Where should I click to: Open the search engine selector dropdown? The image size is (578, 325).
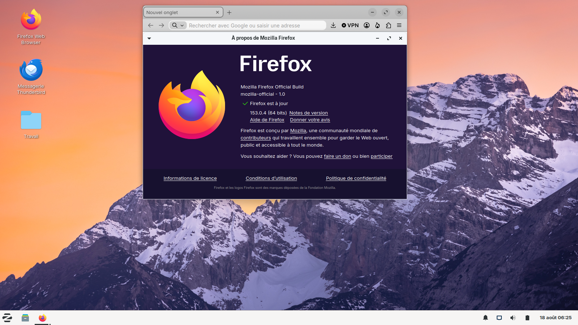click(x=178, y=25)
